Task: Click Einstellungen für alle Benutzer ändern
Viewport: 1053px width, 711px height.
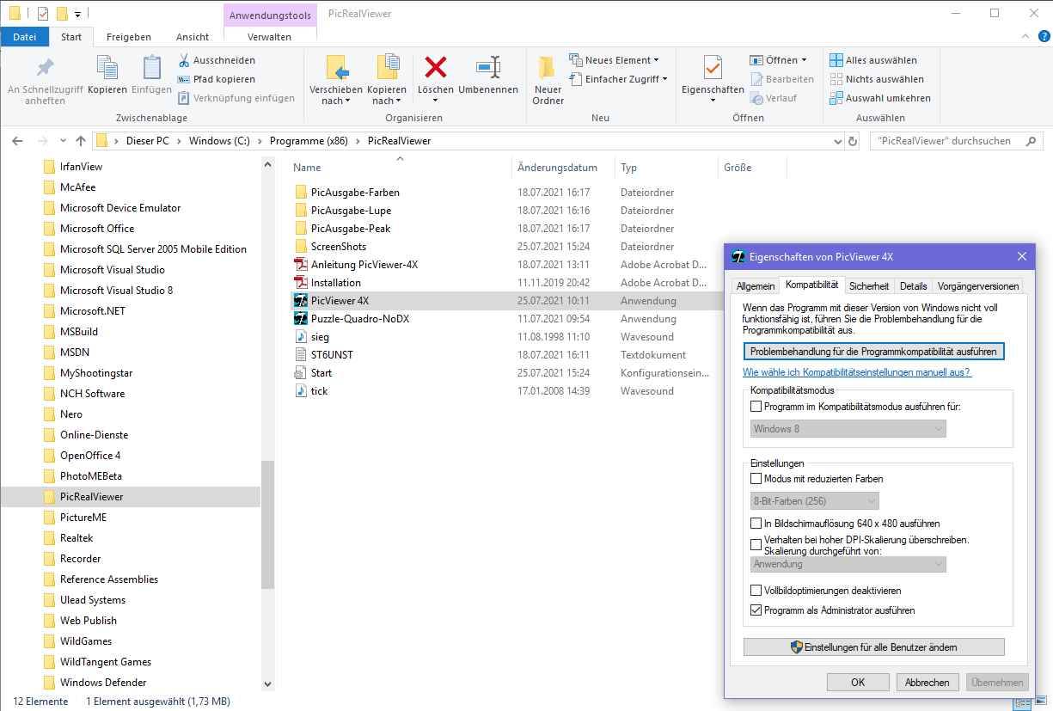Action: tap(873, 647)
